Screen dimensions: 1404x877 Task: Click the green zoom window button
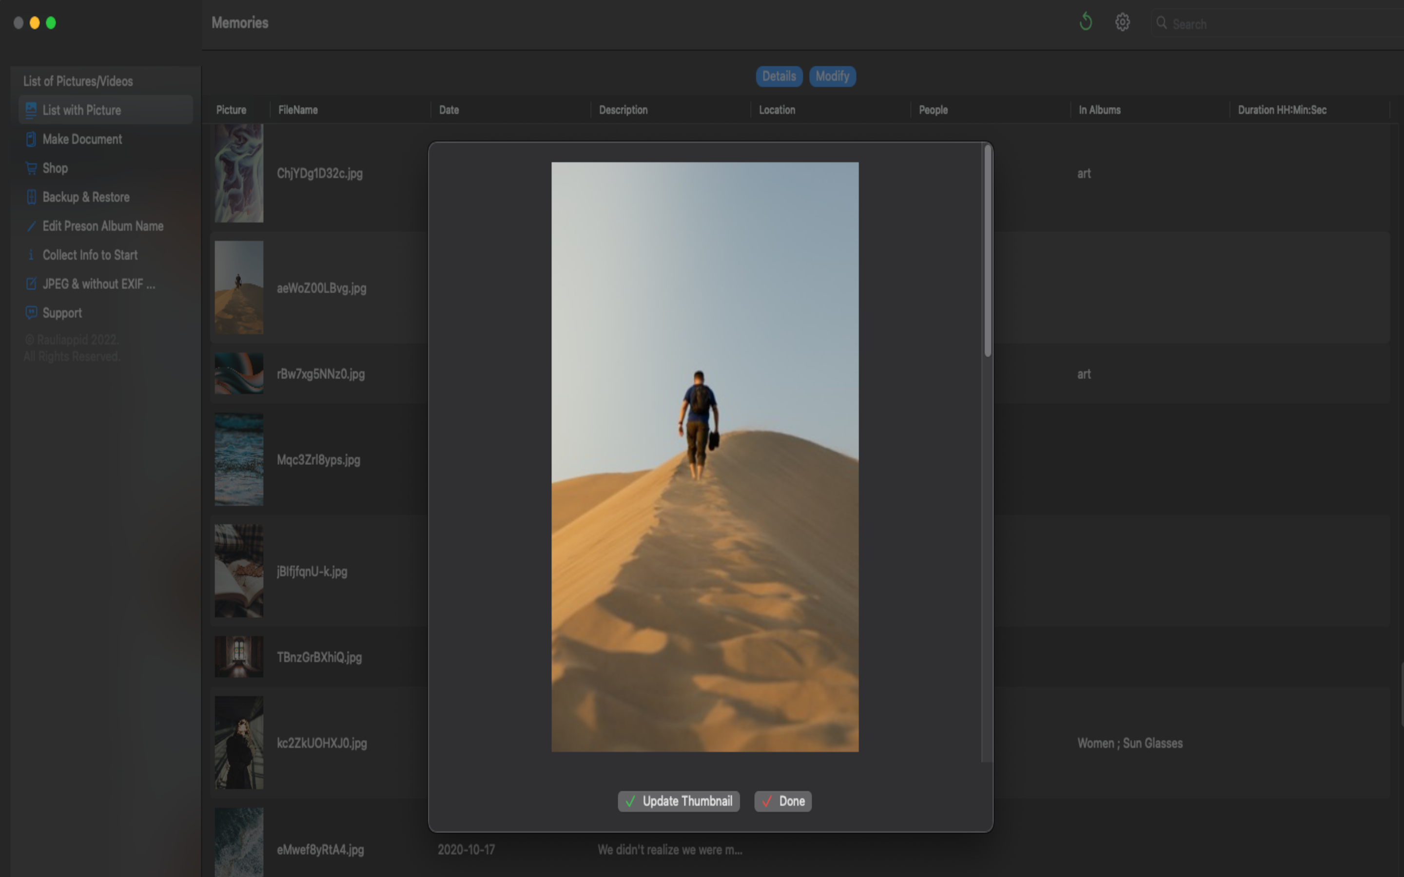coord(51,22)
